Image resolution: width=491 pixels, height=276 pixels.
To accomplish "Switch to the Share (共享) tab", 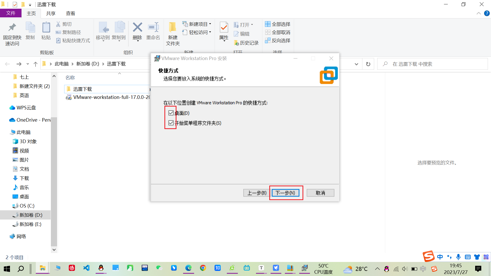I will click(x=51, y=14).
